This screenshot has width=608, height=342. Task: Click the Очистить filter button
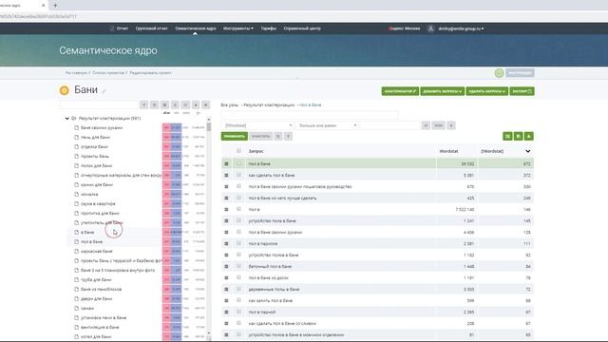[260, 137]
